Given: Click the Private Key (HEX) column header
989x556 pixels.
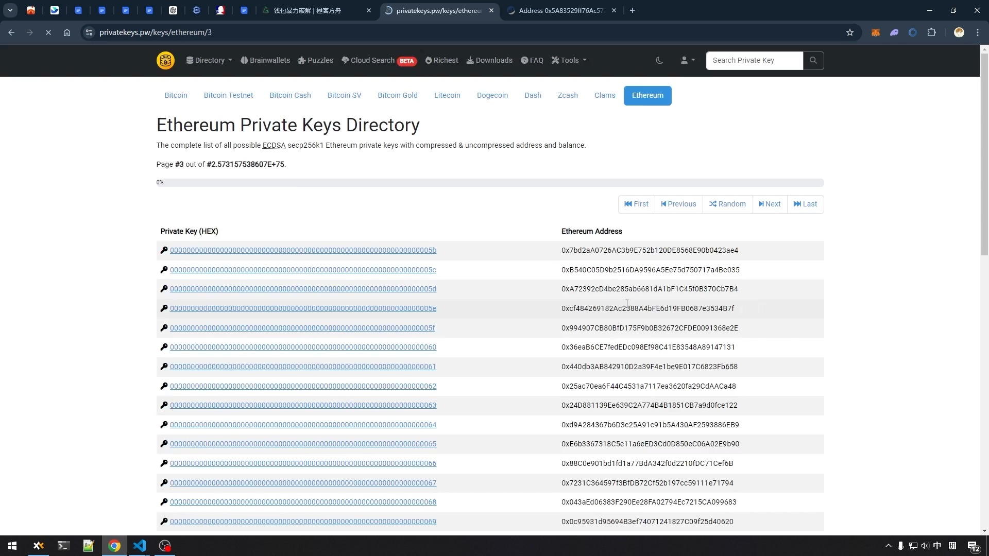Looking at the screenshot, I should click(x=189, y=232).
